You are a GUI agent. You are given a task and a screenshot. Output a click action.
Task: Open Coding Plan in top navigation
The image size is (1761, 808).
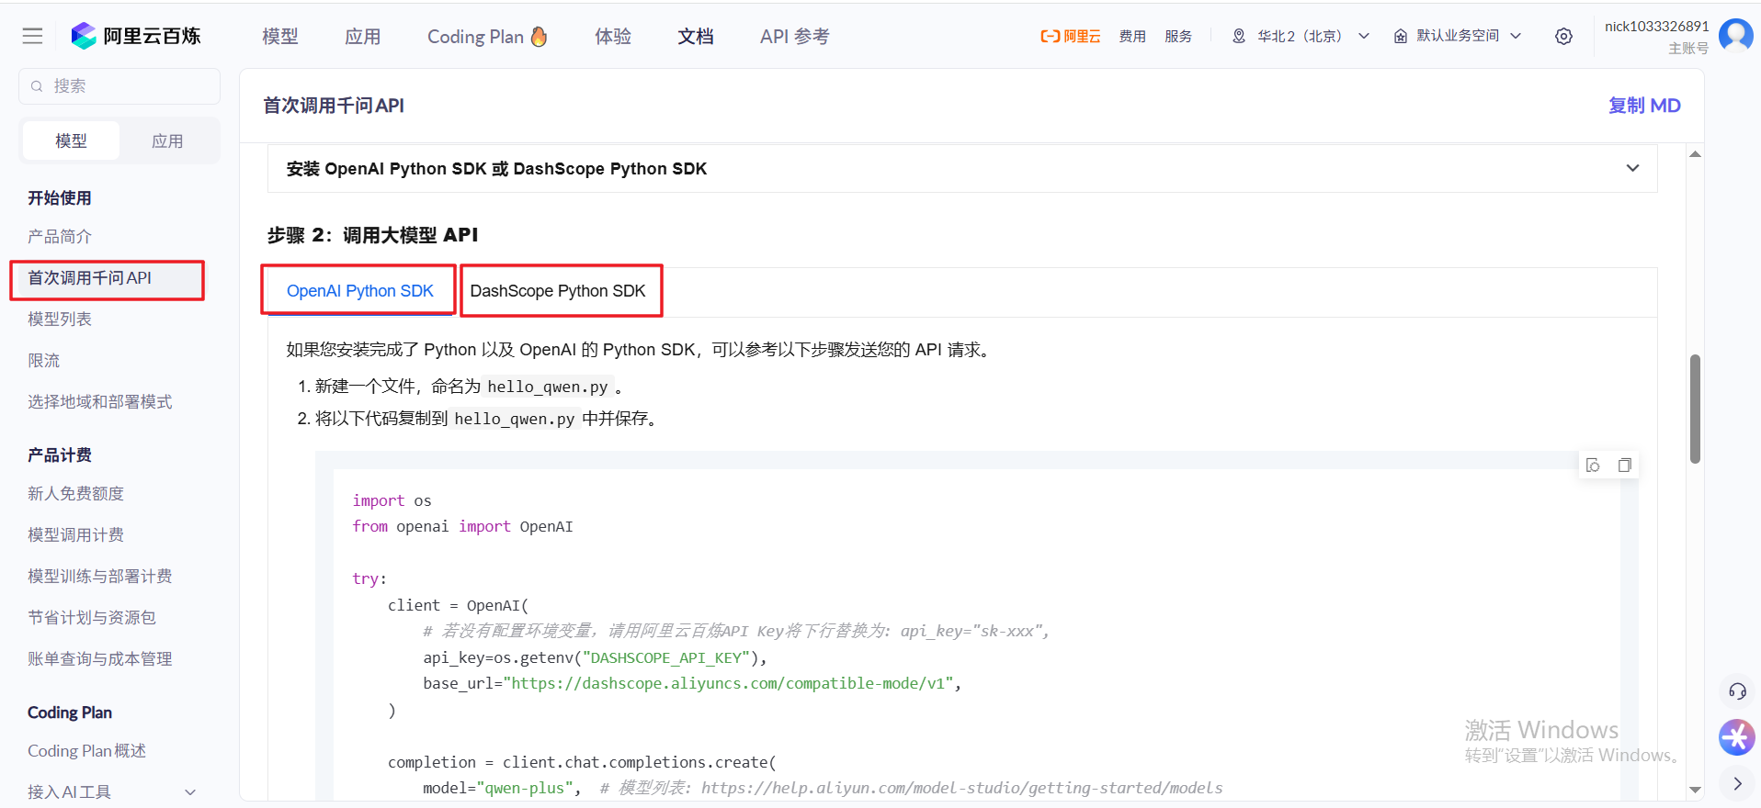pyautogui.click(x=475, y=36)
